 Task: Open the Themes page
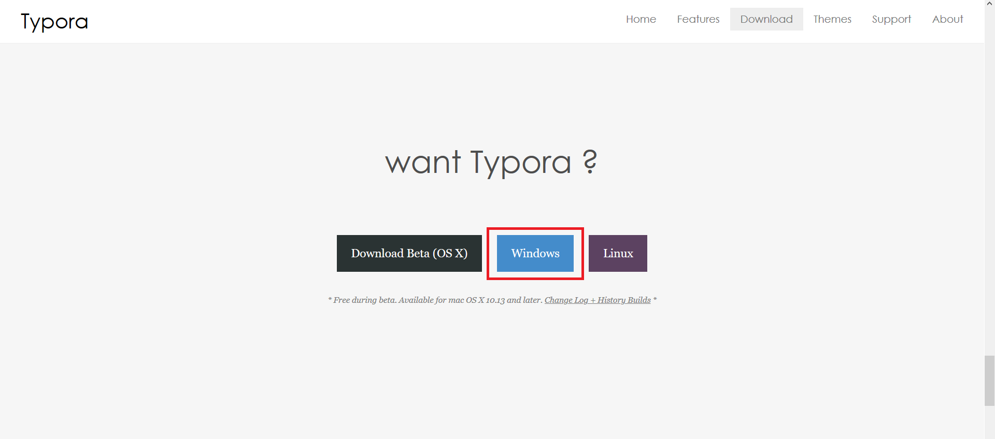click(832, 19)
